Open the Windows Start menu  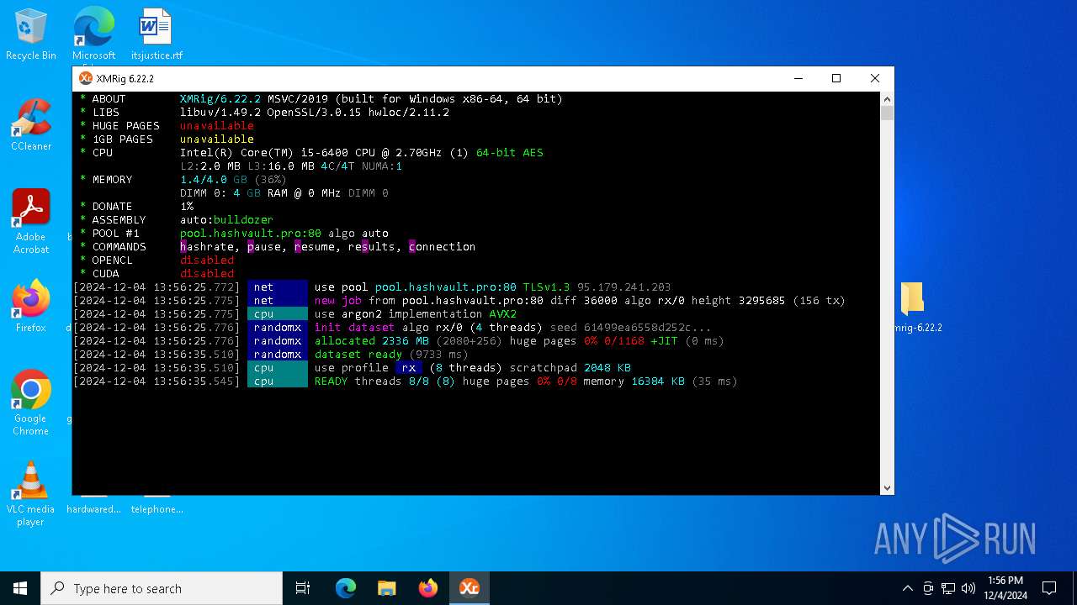click(20, 588)
